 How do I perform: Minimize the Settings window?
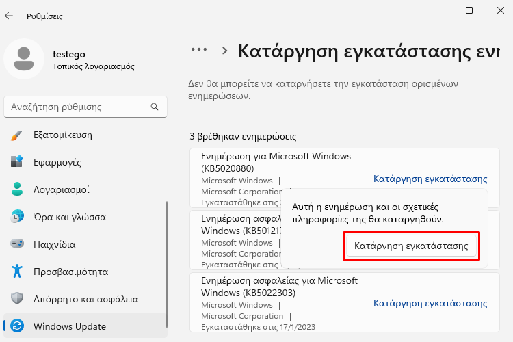click(x=438, y=10)
